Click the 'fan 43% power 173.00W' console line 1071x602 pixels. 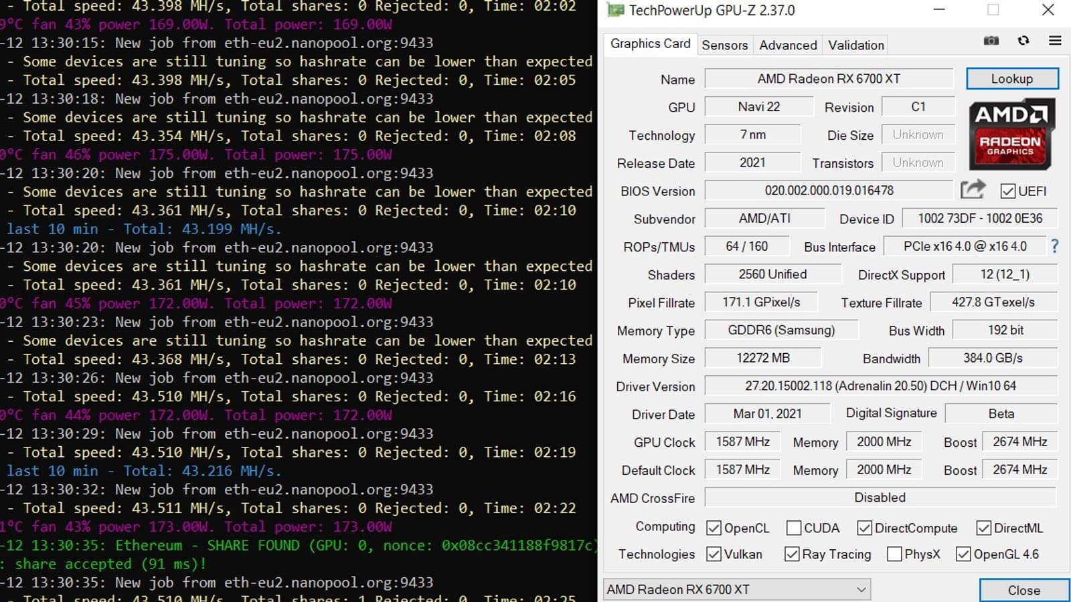click(196, 527)
